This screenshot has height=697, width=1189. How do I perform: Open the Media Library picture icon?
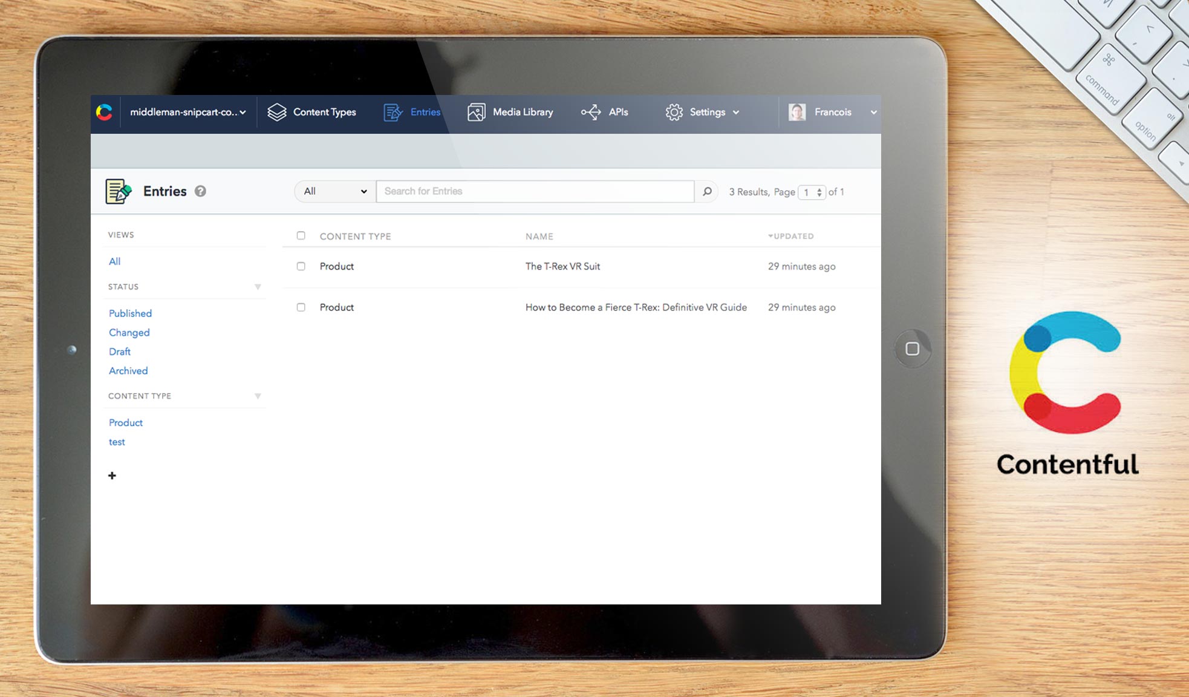[x=476, y=112]
